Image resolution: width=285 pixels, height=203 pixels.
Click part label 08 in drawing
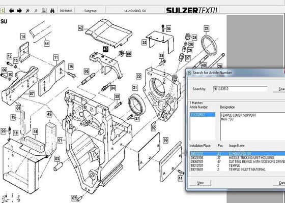[18, 108]
